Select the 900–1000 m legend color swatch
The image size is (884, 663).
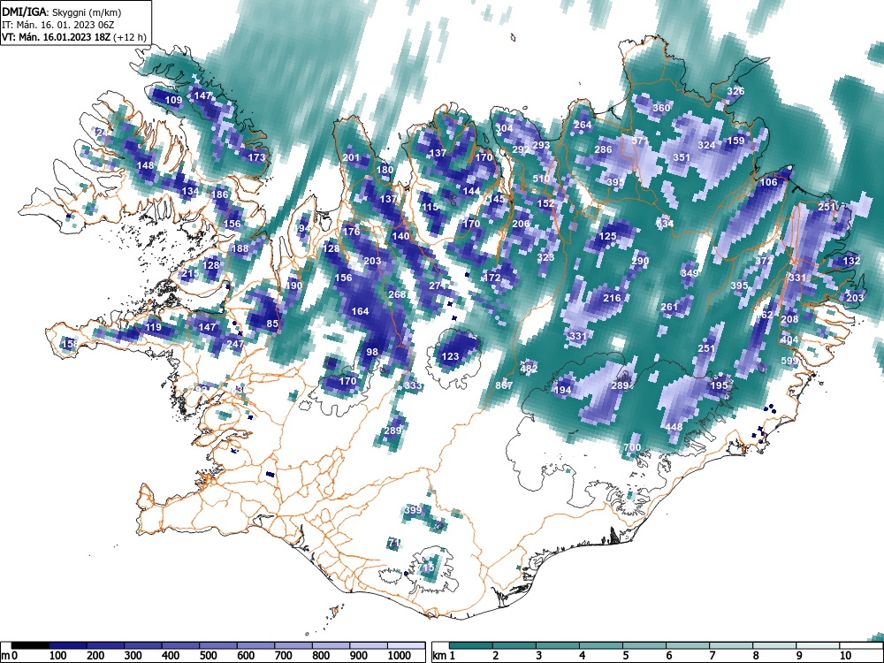coord(369,645)
